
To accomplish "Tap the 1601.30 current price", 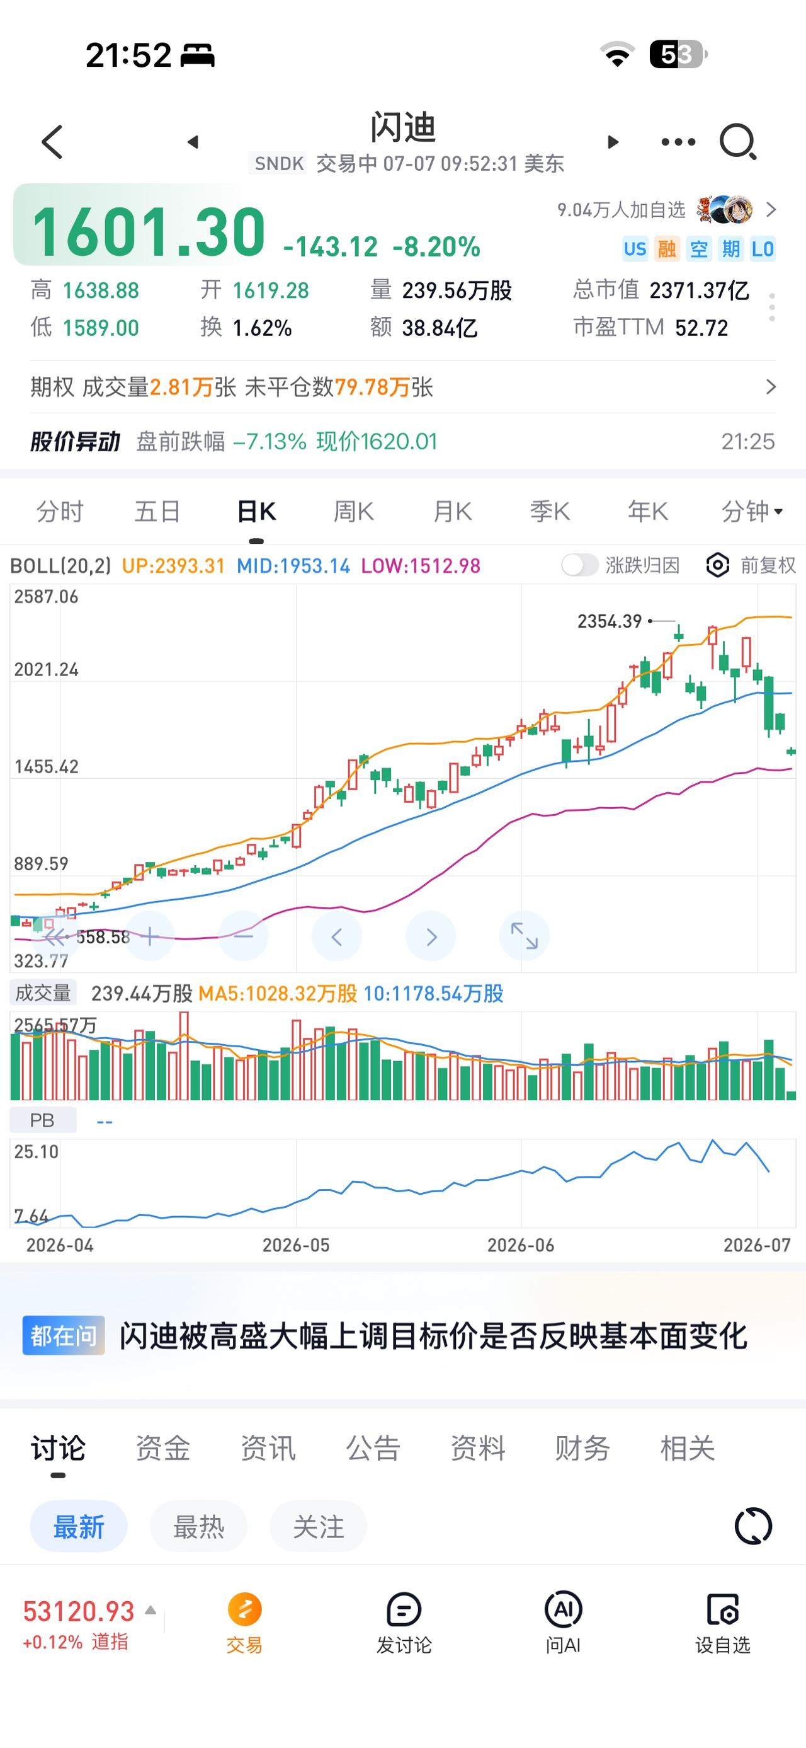I will [149, 232].
